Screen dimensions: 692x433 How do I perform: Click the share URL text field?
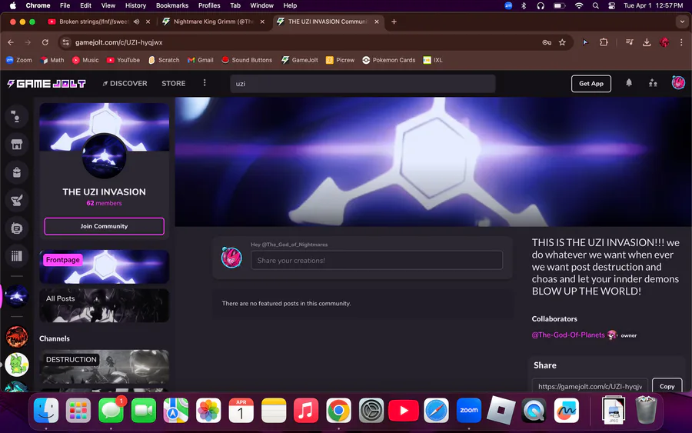[590, 386]
